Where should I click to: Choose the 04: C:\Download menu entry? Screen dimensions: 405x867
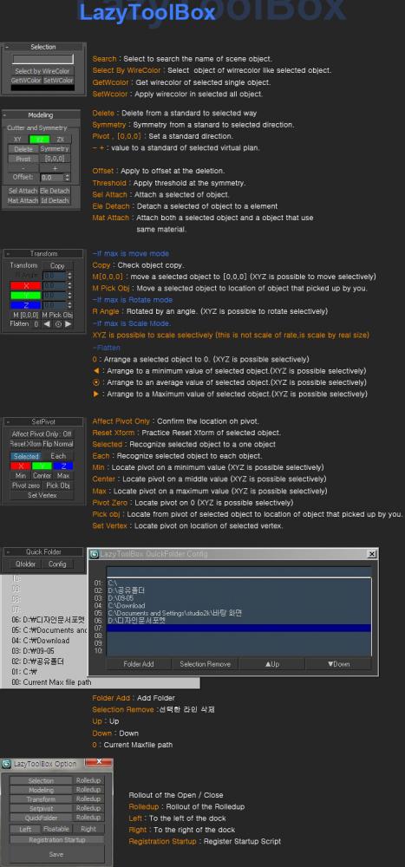(41, 641)
